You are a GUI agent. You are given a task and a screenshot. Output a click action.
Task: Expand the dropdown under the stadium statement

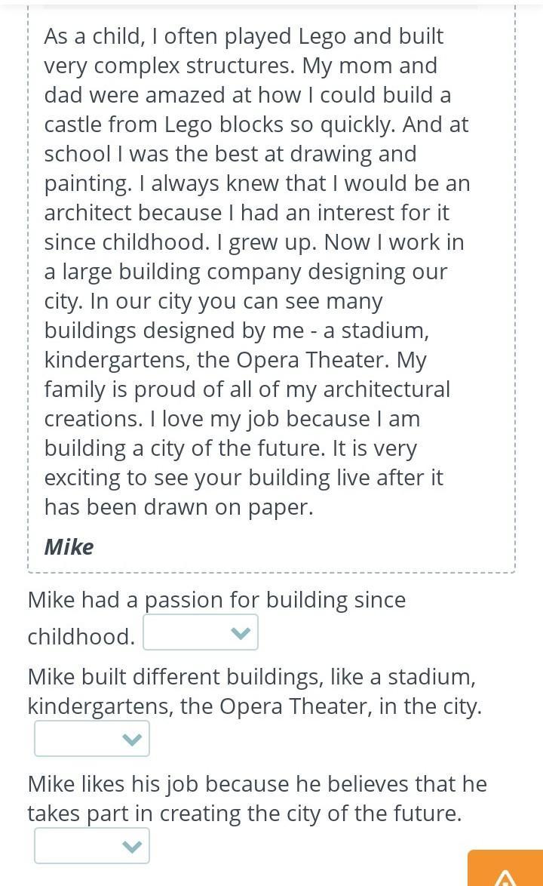pyautogui.click(x=92, y=739)
